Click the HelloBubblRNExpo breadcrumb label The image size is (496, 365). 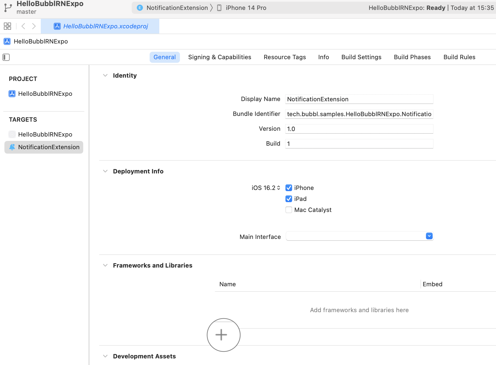pyautogui.click(x=41, y=41)
